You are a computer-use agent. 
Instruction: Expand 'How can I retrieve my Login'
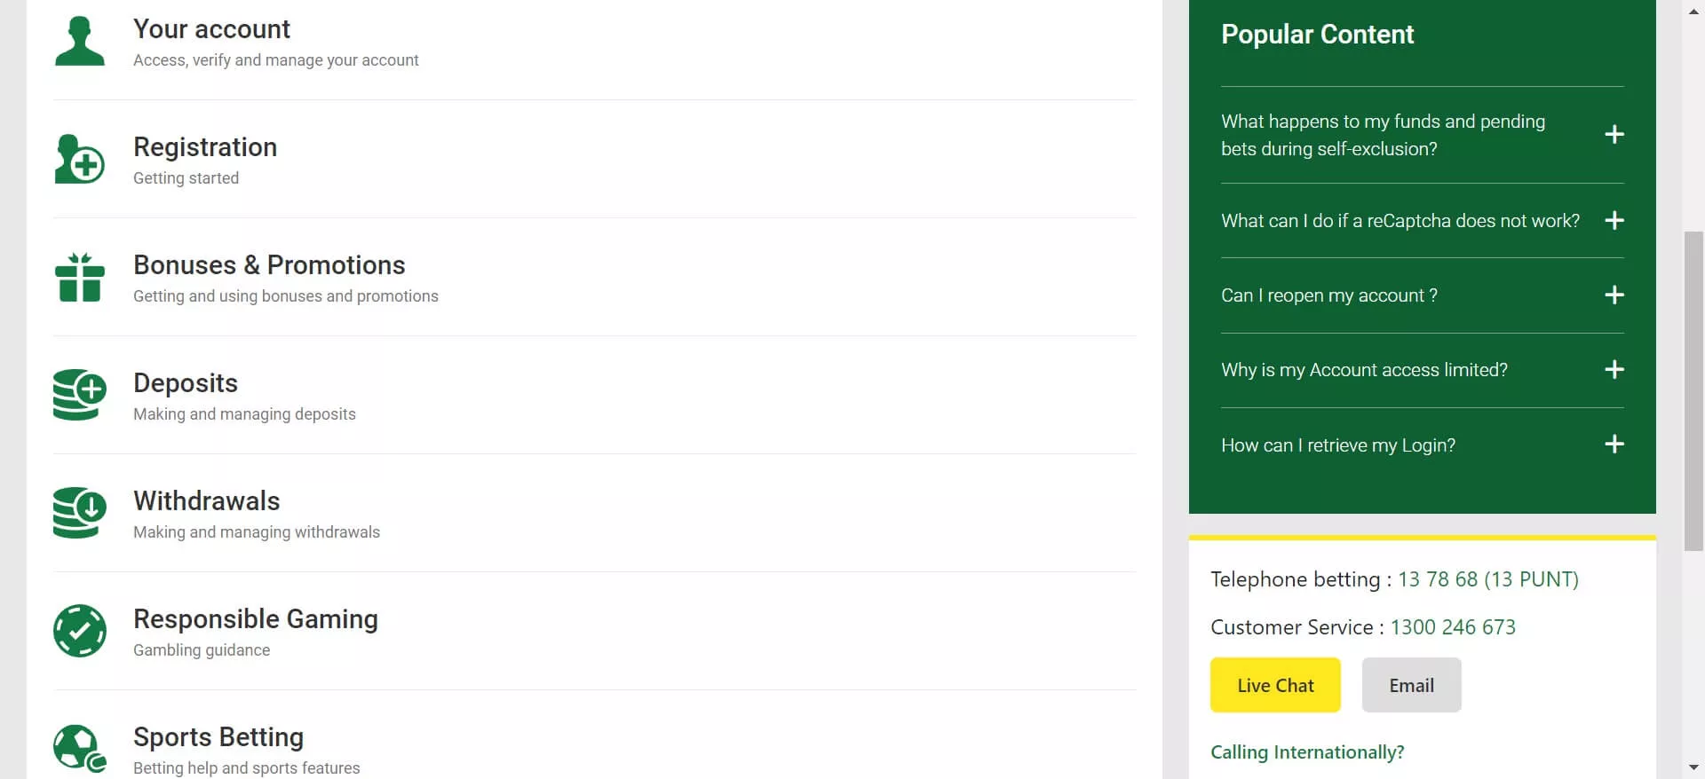click(1614, 445)
